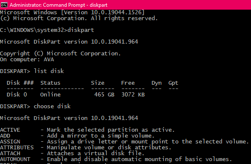The image size is (251, 164).
Task: Click on the 'Disk 0' row entry
Action: [17, 94]
